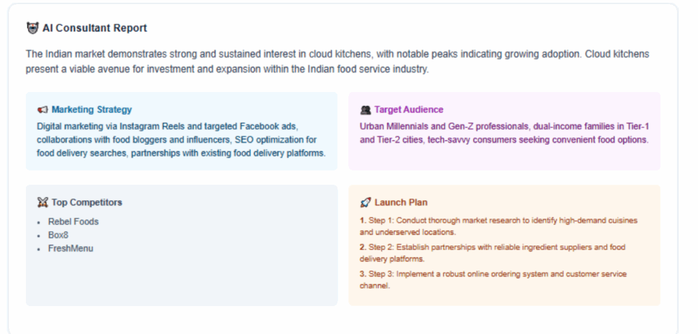Screen dimensions: 698x334
Task: Click the Indian market summary paragraph
Action: coord(337,61)
